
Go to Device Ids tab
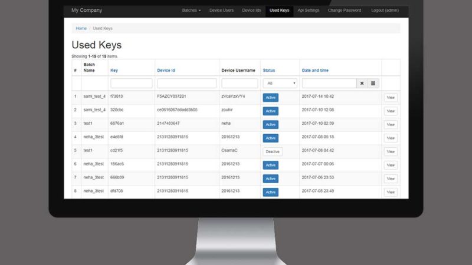[x=252, y=11]
